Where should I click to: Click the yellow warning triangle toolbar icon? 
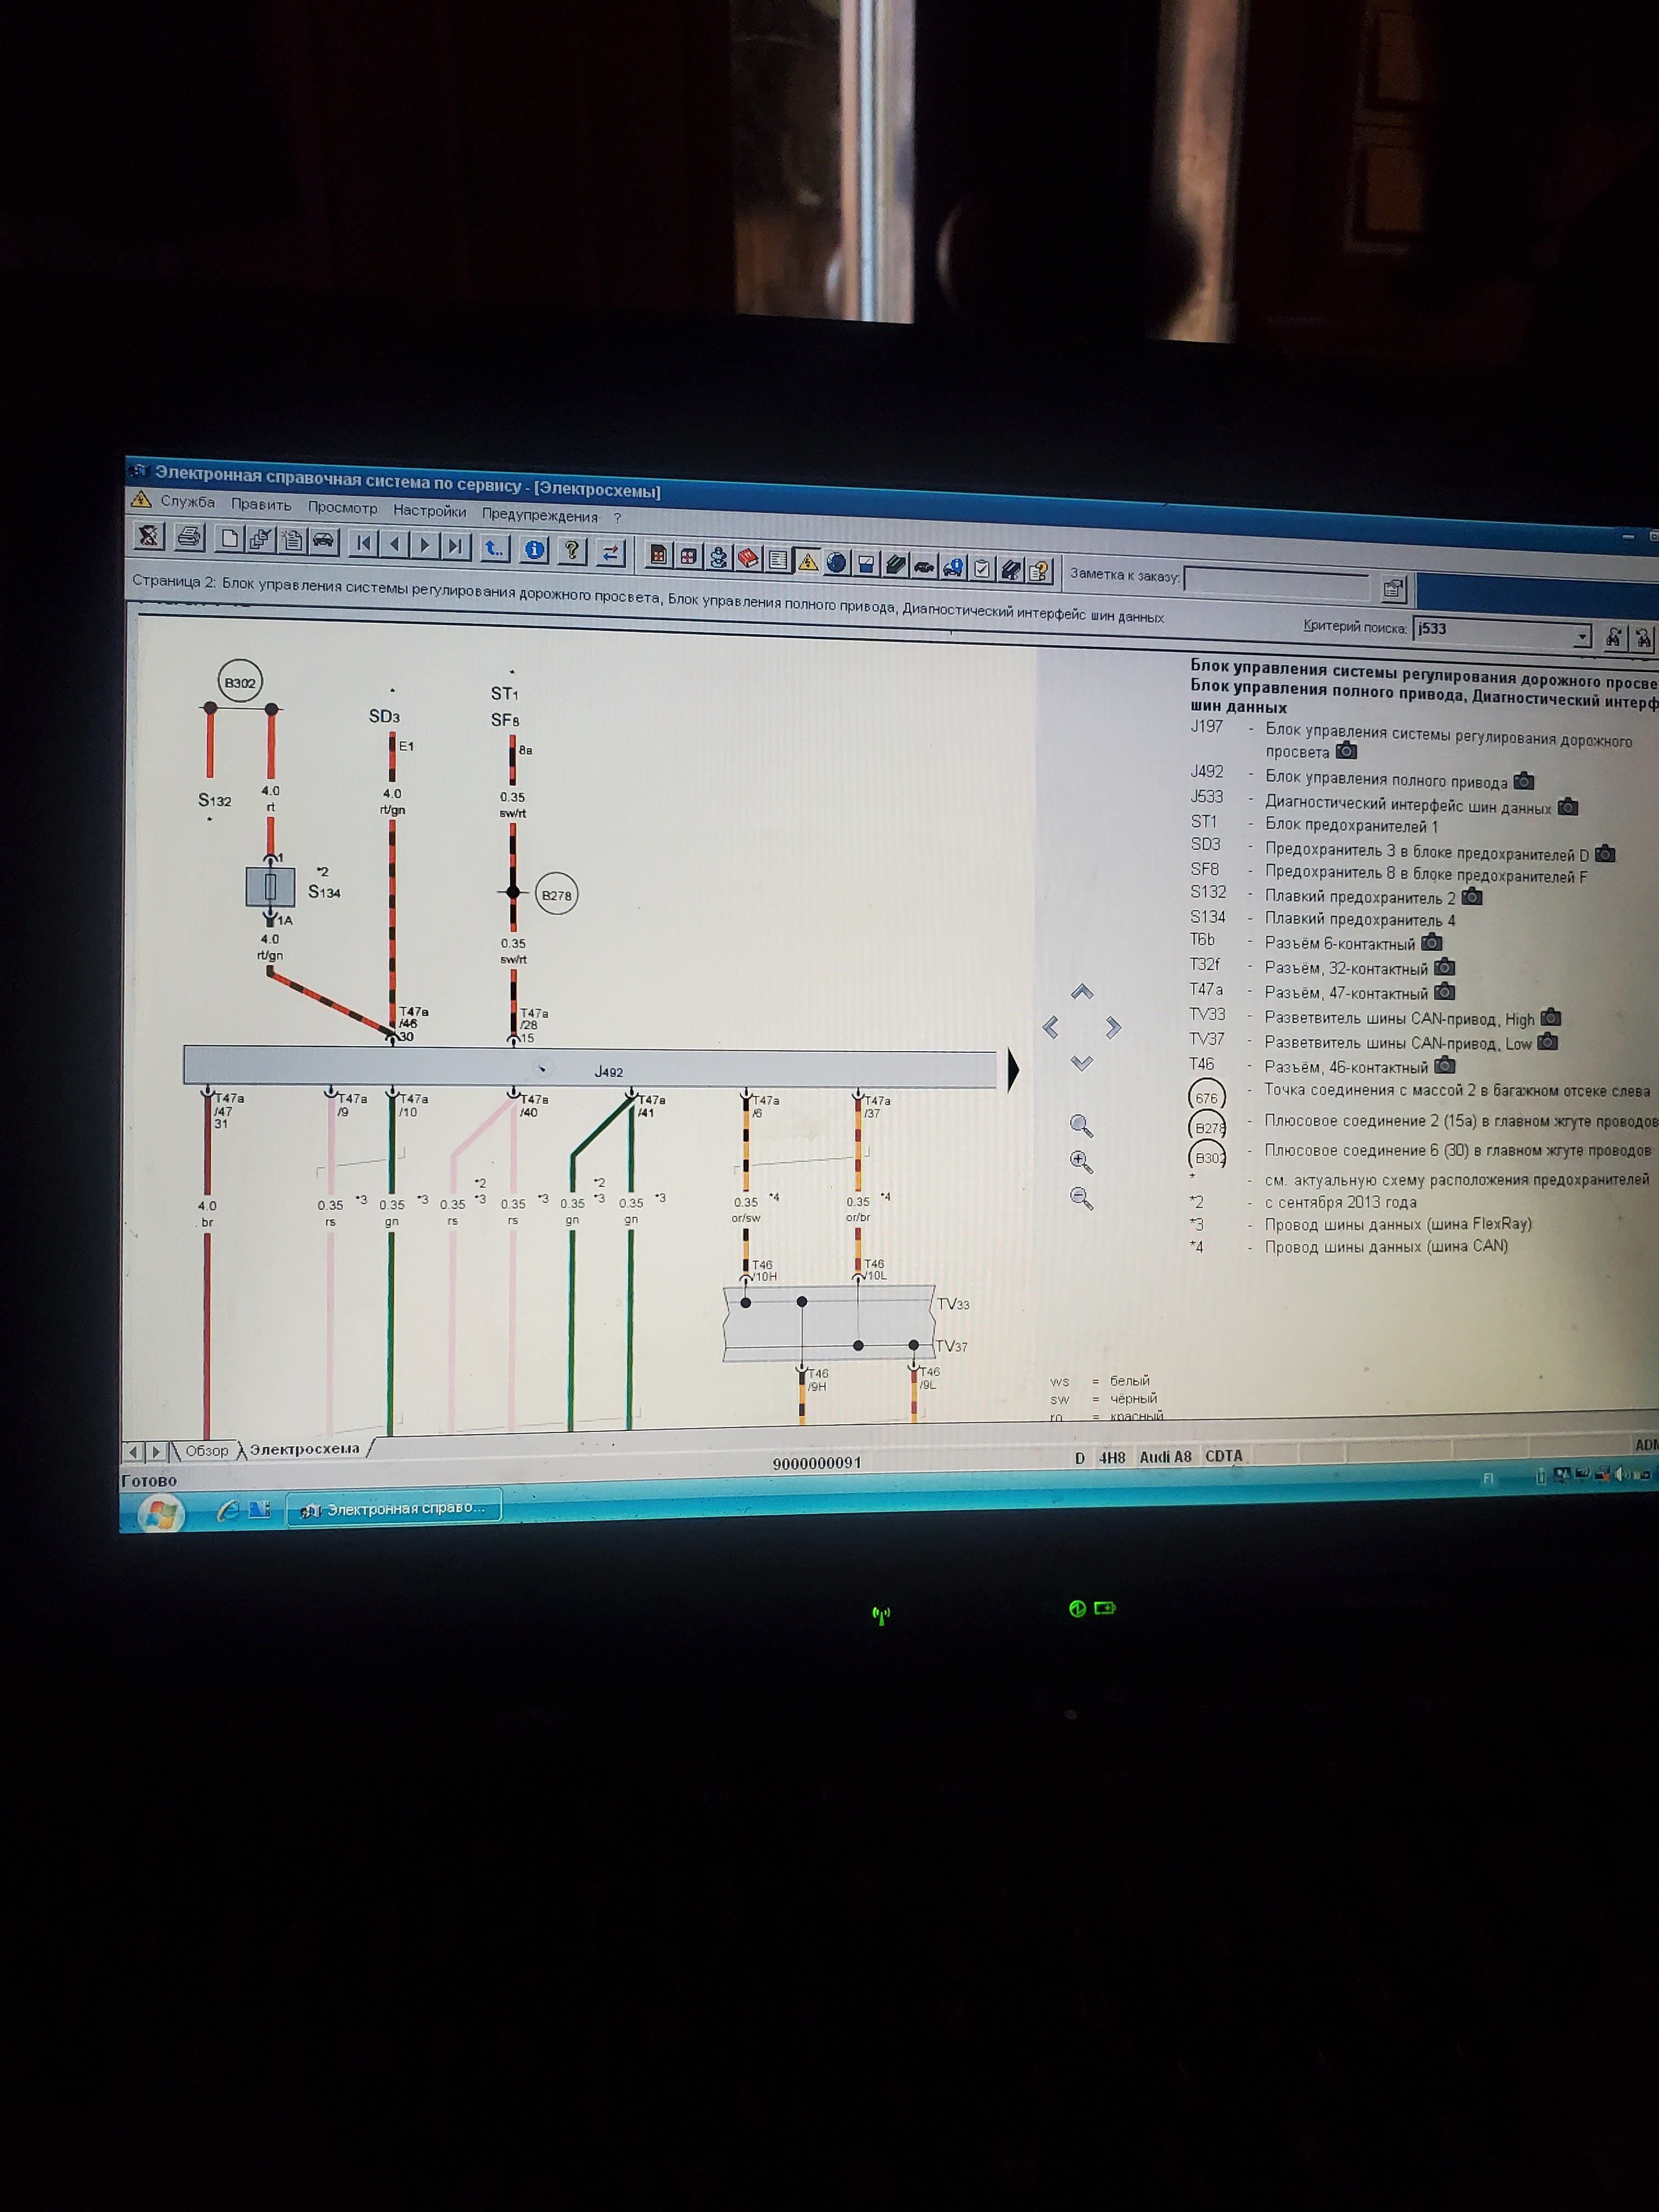click(808, 561)
